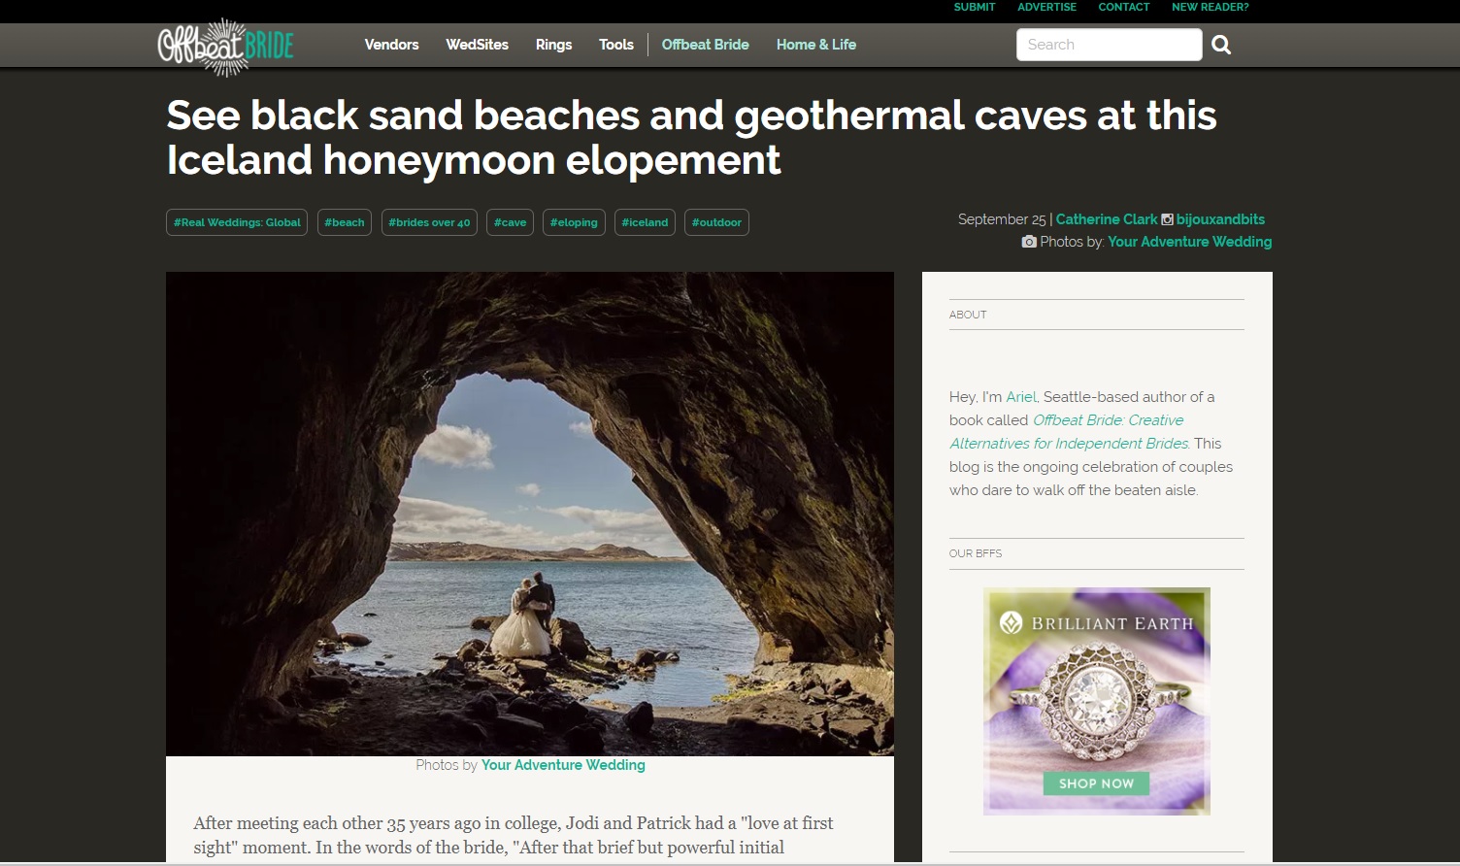This screenshot has height=866, width=1460.
Task: Select the Offbeat Bride site tab
Action: click(705, 45)
